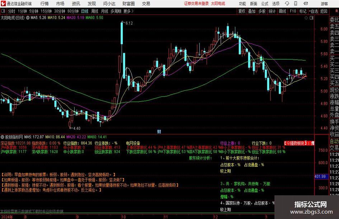The height and width of the screenshot is (219, 339).
Task: Click the 股东统计分析 label
Action: tap(201, 158)
